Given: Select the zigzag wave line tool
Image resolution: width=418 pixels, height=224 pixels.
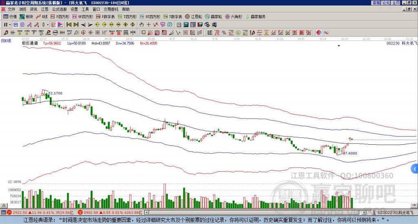Looking at the screenshot, I should (x=178, y=33).
